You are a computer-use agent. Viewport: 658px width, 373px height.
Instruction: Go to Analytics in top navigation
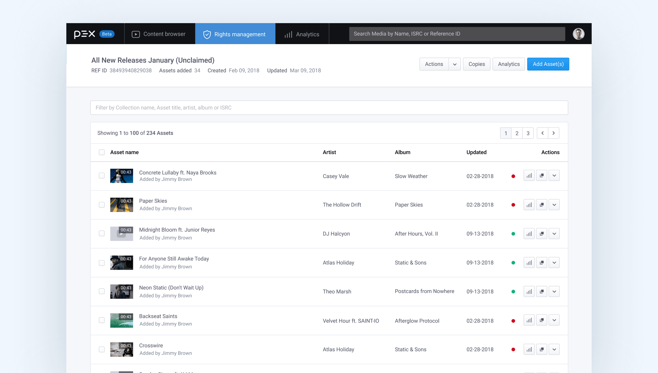302,34
